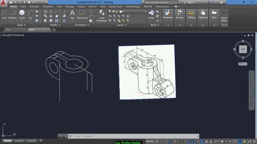Toggle layer lock icon in layer dropdown
The image size is (257, 144).
[x=116, y=12]
